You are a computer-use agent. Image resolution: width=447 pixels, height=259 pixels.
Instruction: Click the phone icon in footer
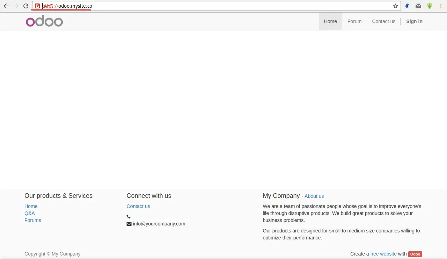pyautogui.click(x=129, y=217)
